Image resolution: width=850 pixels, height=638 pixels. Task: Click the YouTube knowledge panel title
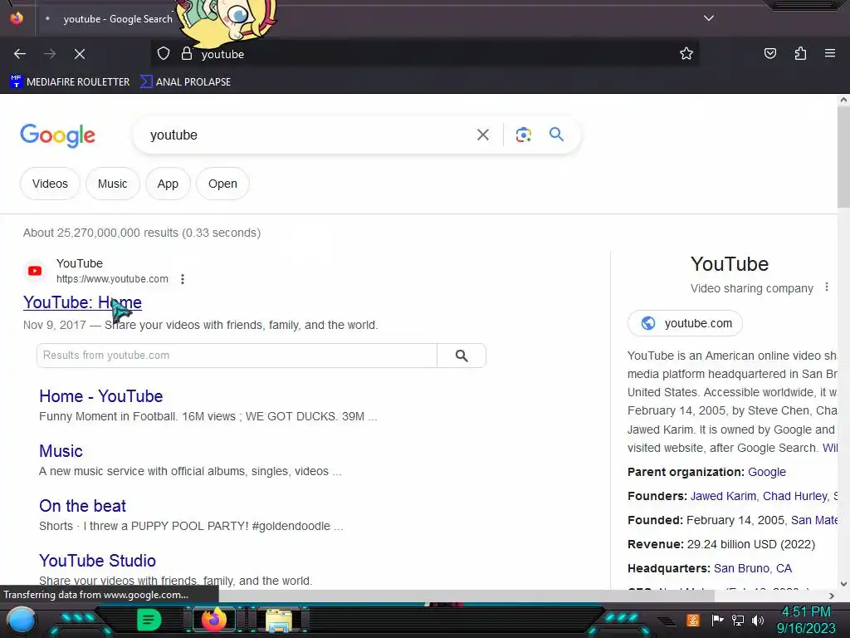click(729, 264)
